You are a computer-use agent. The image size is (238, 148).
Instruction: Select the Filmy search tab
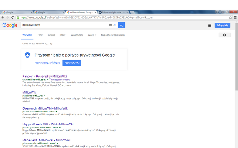coord(40,35)
